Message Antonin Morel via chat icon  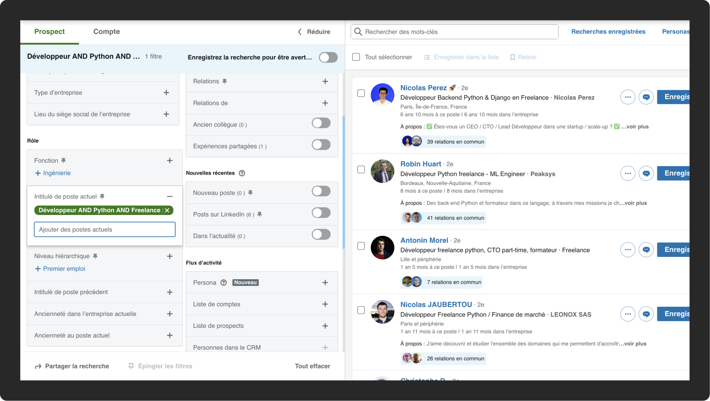[x=646, y=250]
